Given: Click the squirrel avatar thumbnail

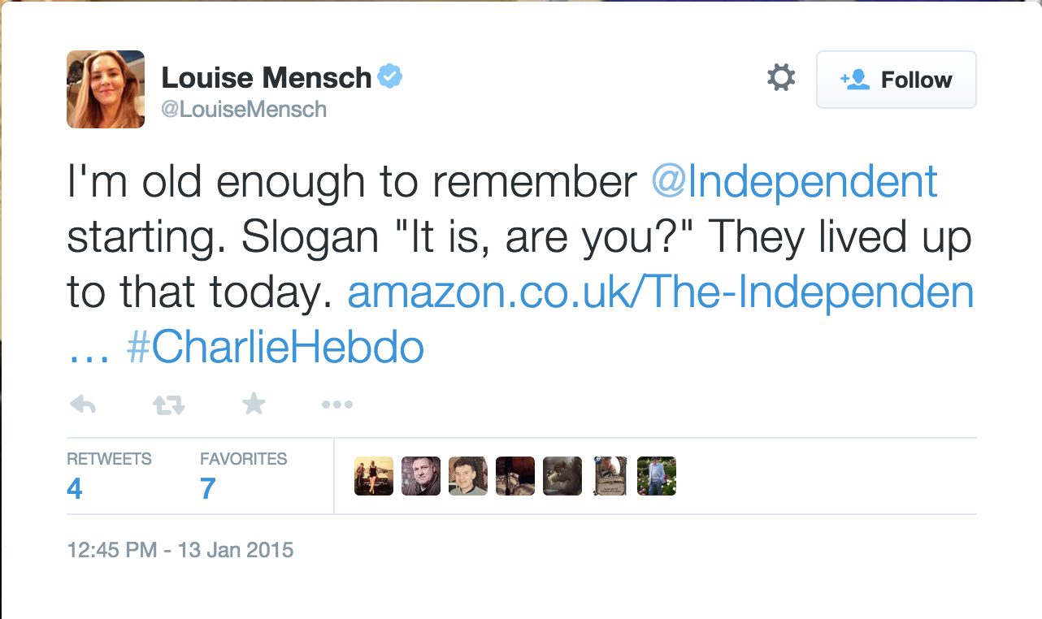Looking at the screenshot, I should [562, 476].
